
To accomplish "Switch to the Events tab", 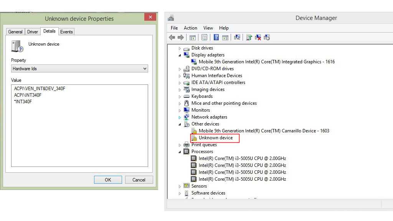I will point(66,32).
